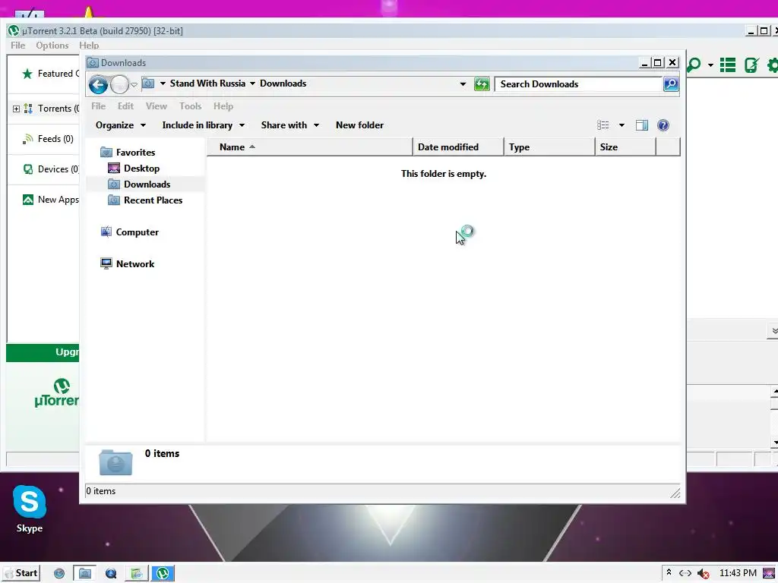The width and height of the screenshot is (778, 583).
Task: Open address bar history dropdown
Action: (x=463, y=84)
